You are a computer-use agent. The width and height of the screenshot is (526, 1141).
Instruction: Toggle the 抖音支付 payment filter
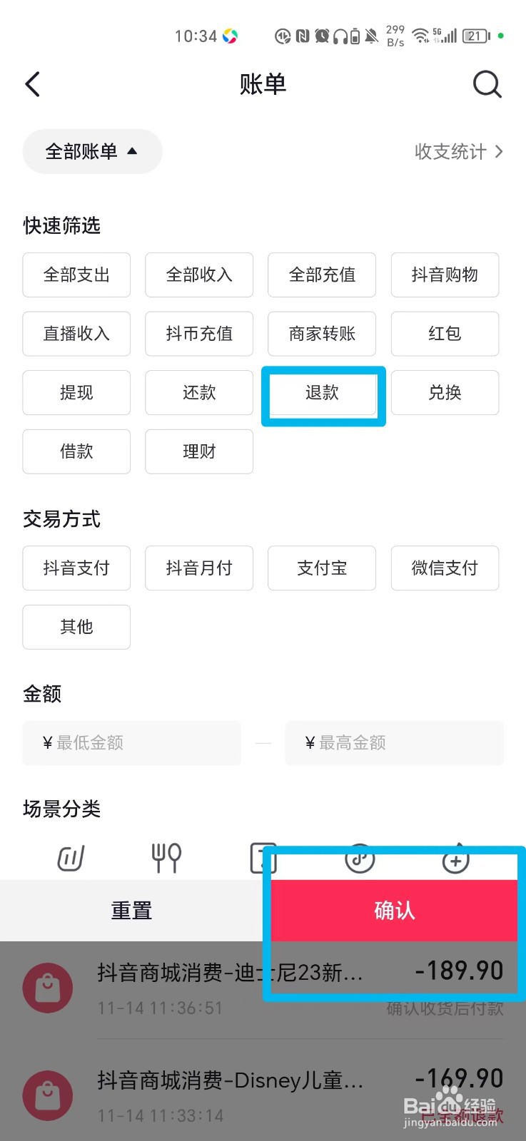coord(76,568)
